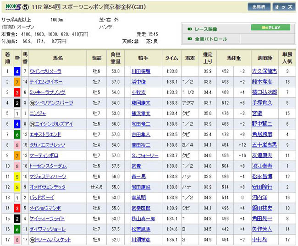Click the red frame 3 badge for ミッキーラブソング
Viewport: 298px width, 246px height.
pyautogui.click(x=17, y=92)
